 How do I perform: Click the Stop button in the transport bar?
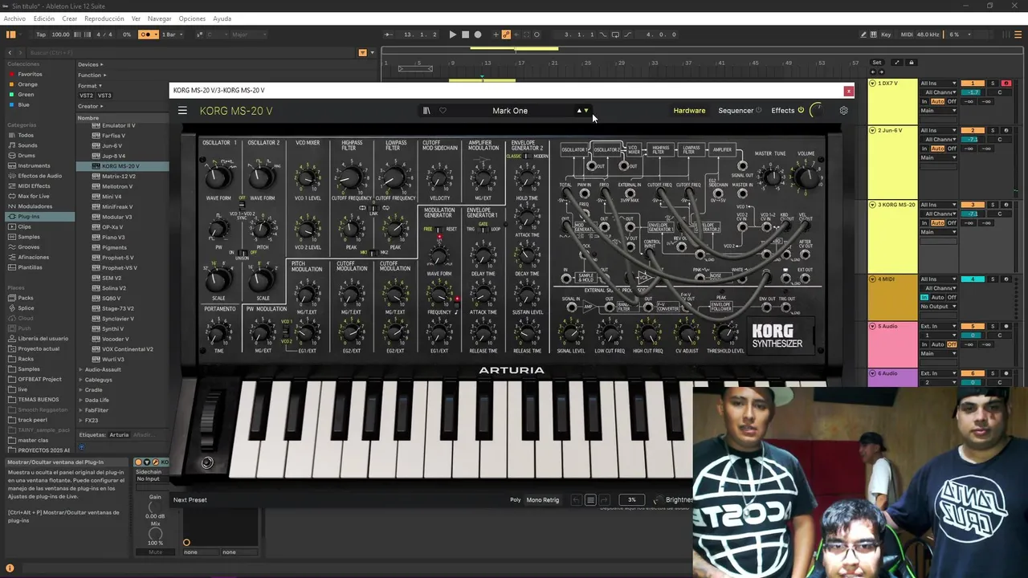coord(465,35)
